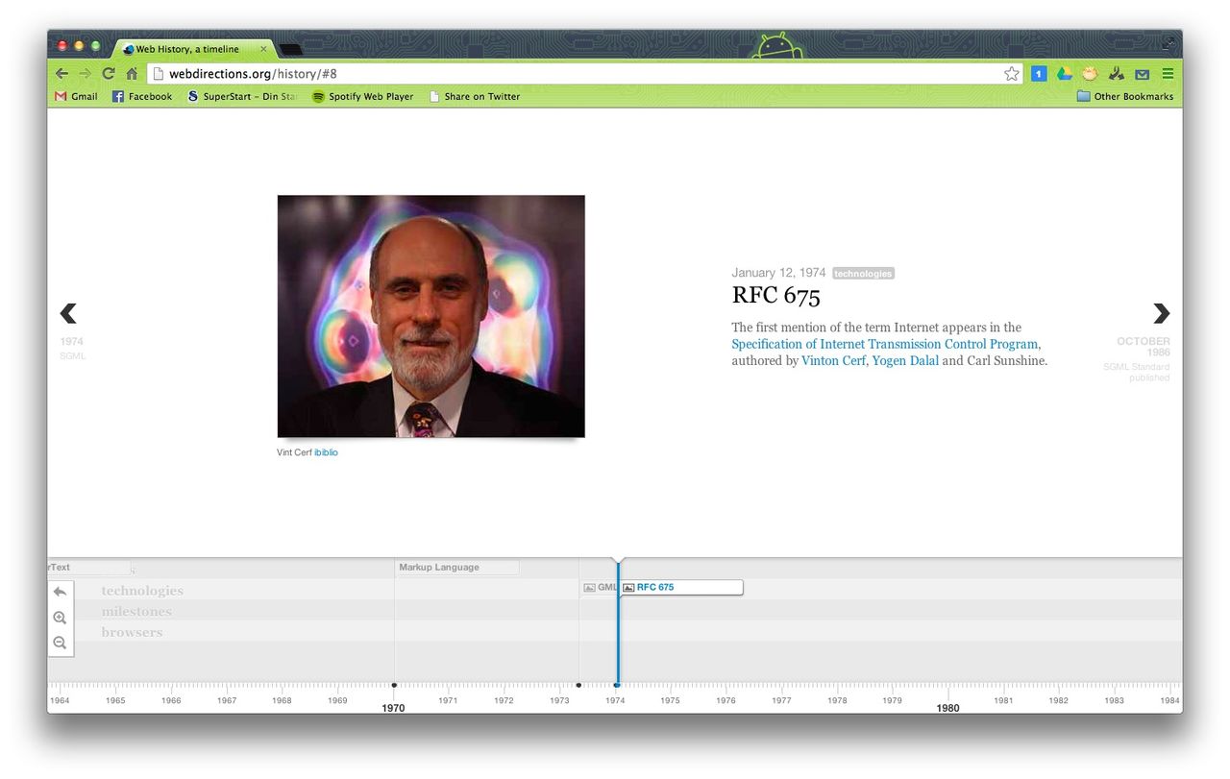Select the Markup Language timeline era label
The image size is (1230, 779).
pos(439,568)
